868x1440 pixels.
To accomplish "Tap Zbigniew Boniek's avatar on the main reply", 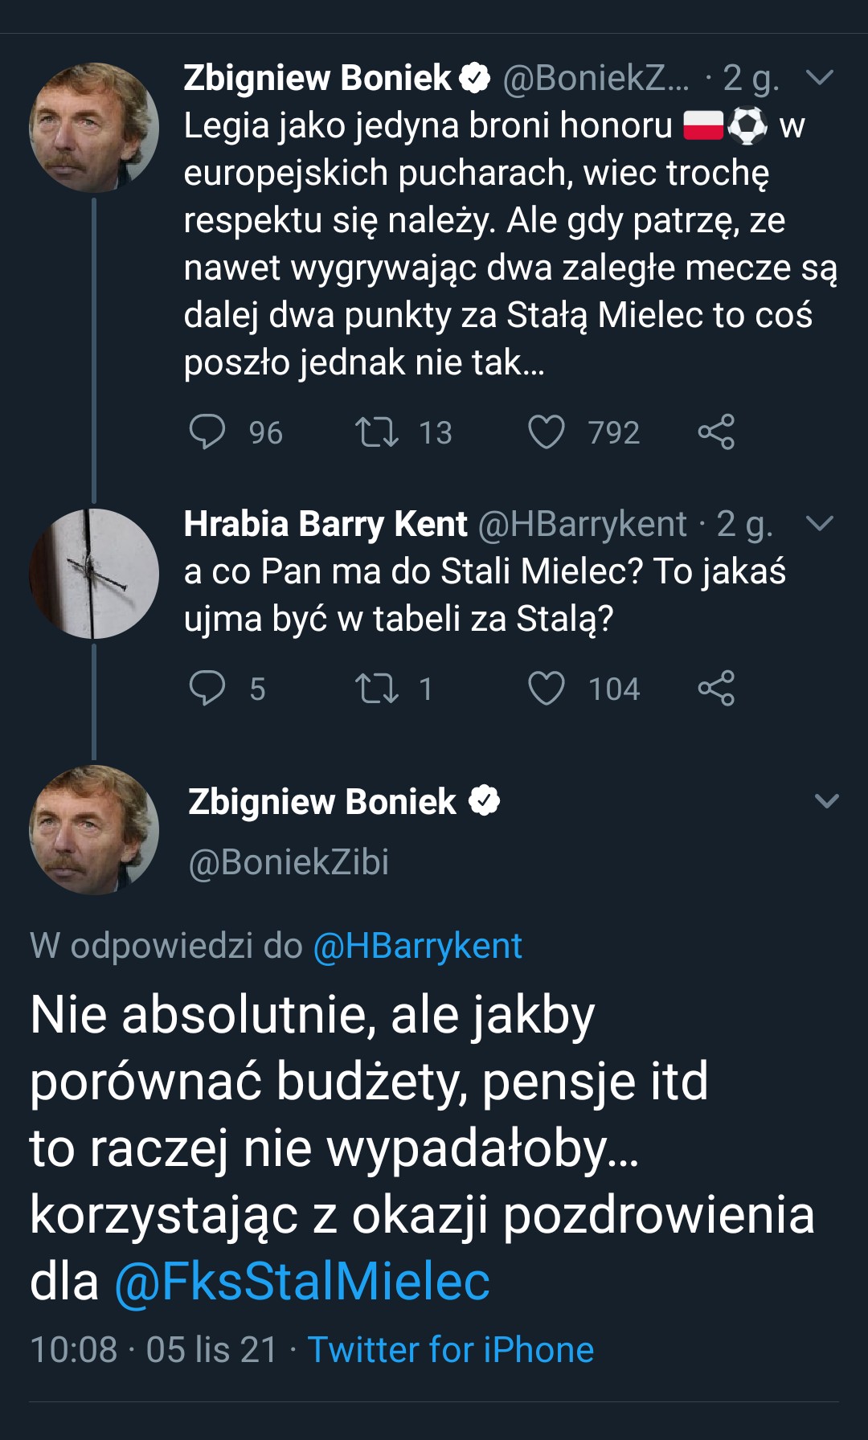I will [94, 830].
